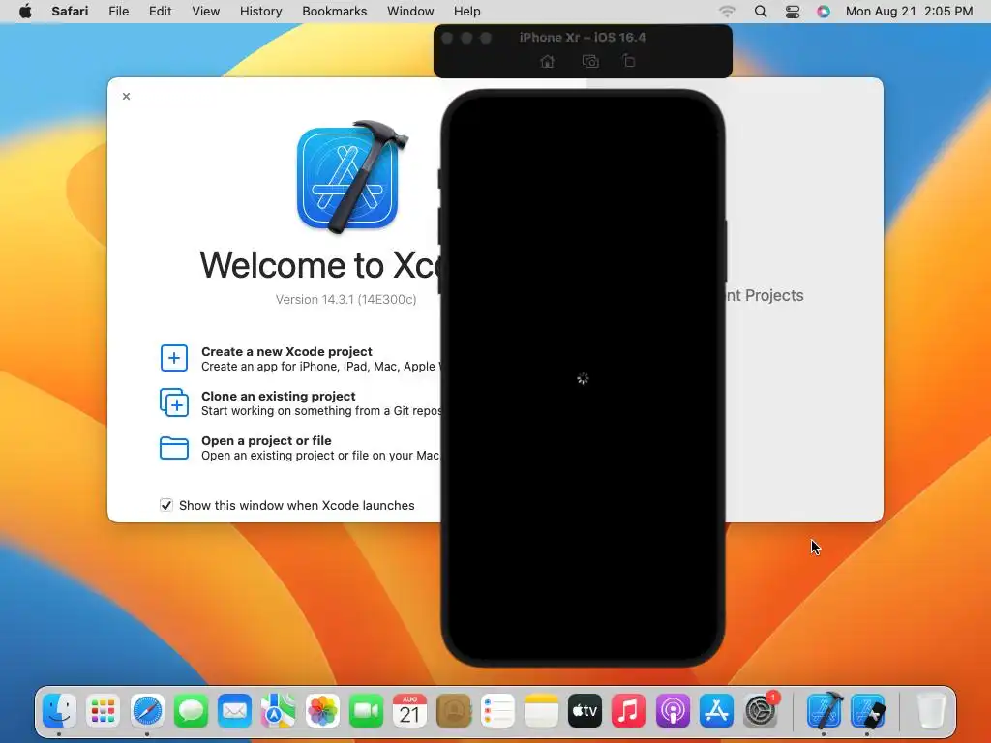
Task: Click the Siri icon in menu bar
Action: 823,11
